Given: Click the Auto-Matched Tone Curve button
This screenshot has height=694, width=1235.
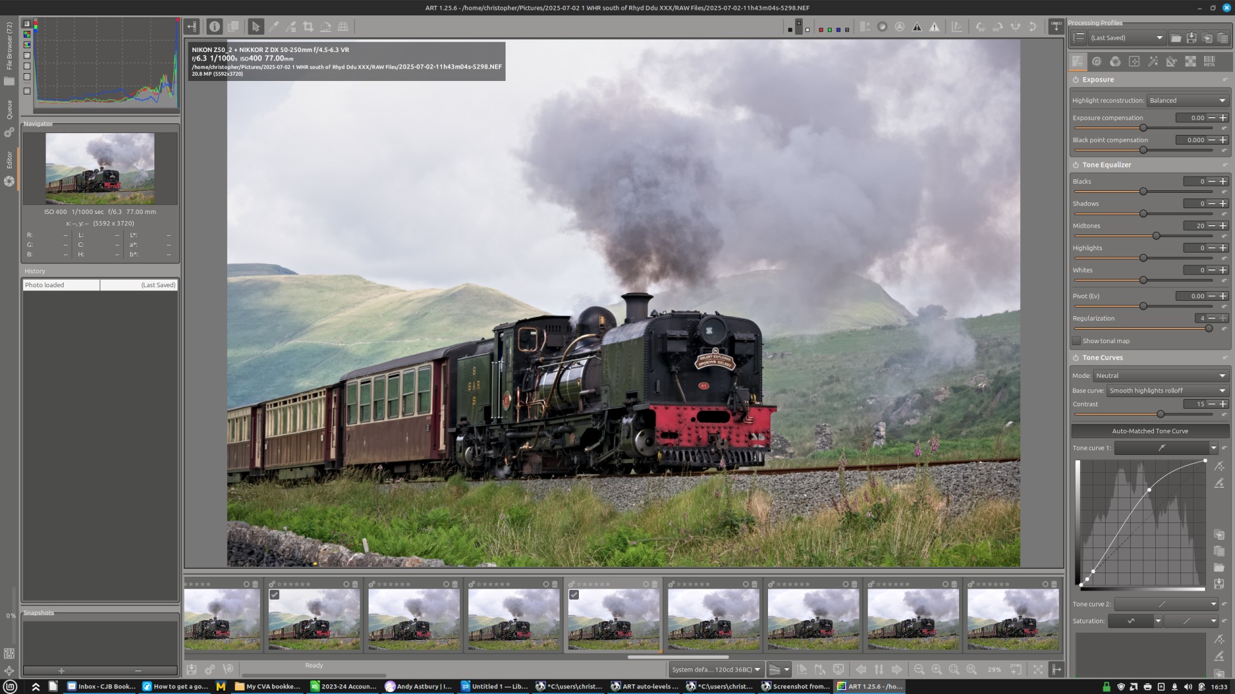Looking at the screenshot, I should [x=1149, y=431].
